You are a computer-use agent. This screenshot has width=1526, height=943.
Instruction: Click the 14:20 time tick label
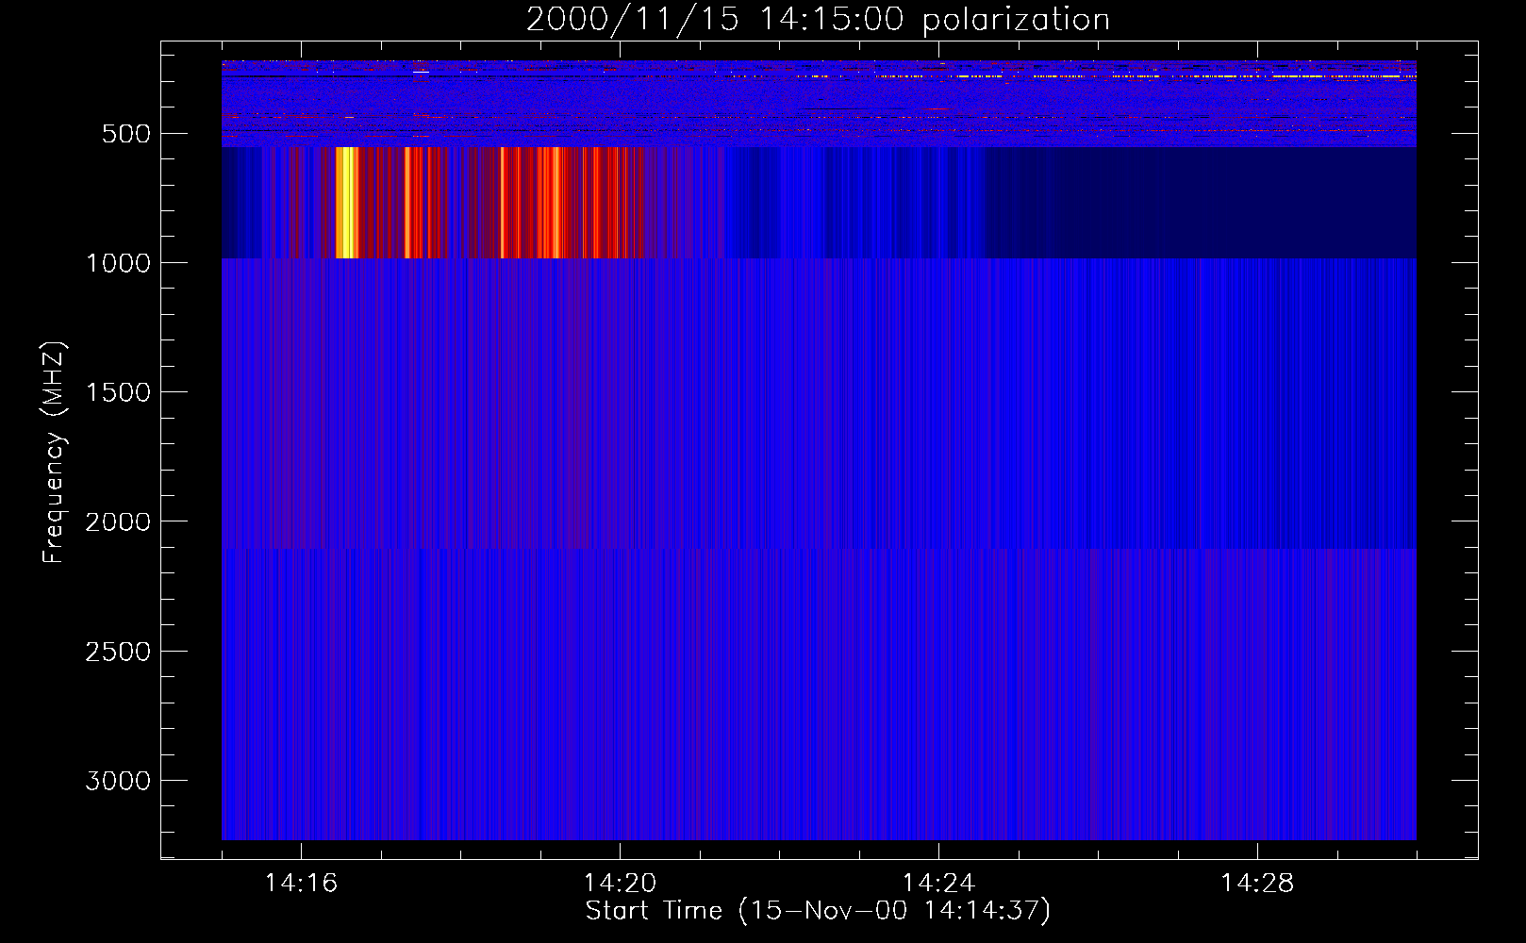click(x=620, y=884)
